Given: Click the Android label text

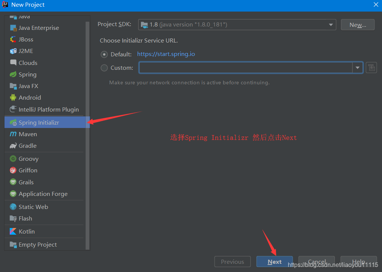Looking at the screenshot, I should [x=30, y=97].
